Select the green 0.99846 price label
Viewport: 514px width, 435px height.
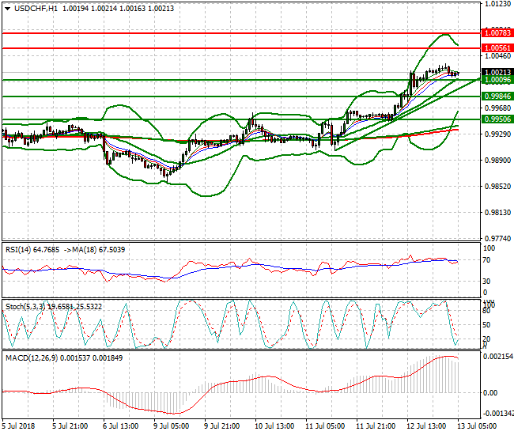coord(497,96)
